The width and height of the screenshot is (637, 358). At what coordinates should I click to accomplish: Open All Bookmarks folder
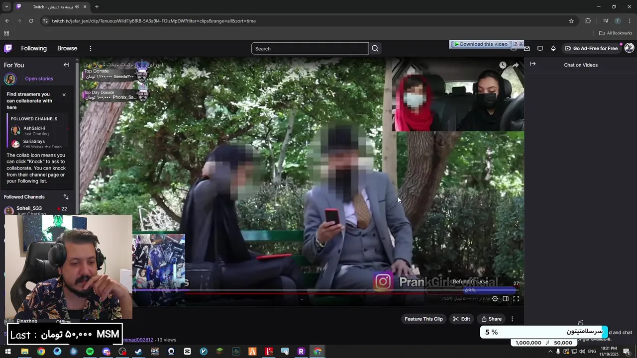616,33
